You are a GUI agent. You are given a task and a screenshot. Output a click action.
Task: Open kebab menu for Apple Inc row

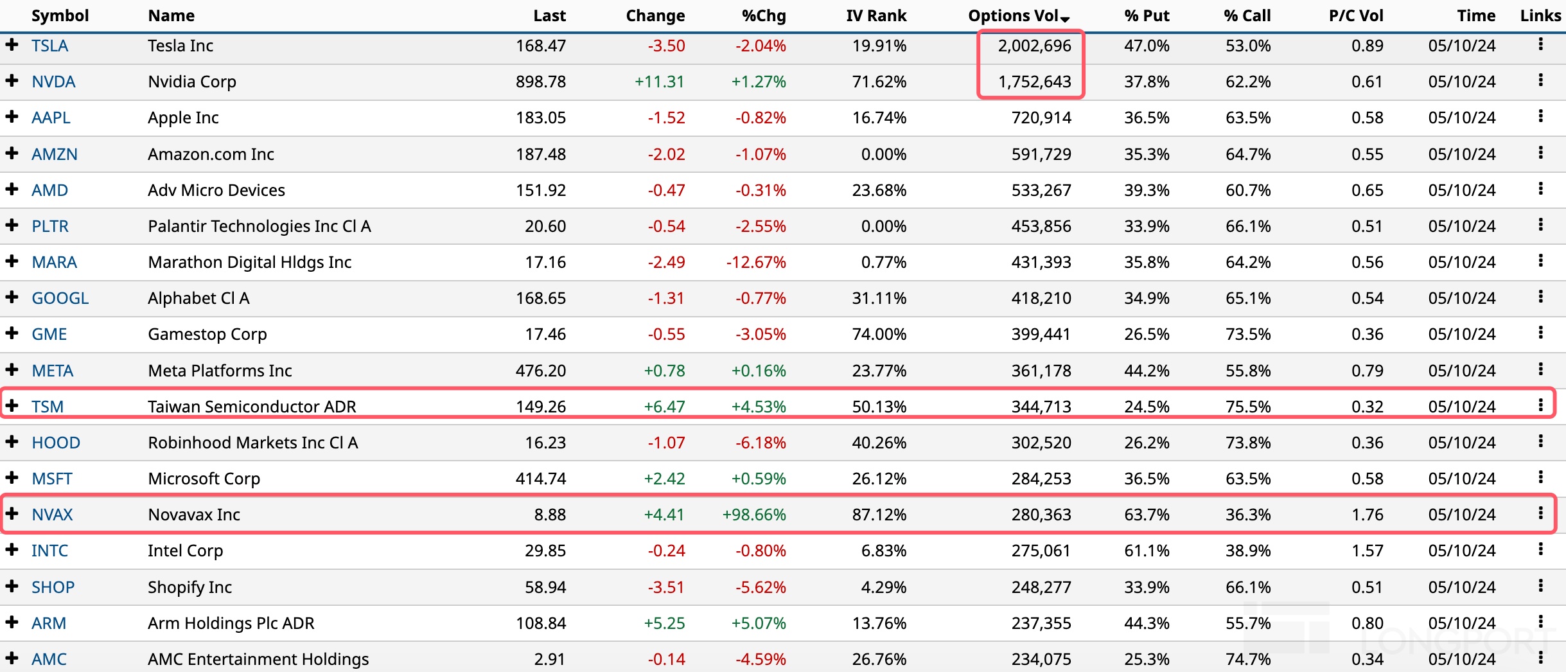click(1540, 116)
